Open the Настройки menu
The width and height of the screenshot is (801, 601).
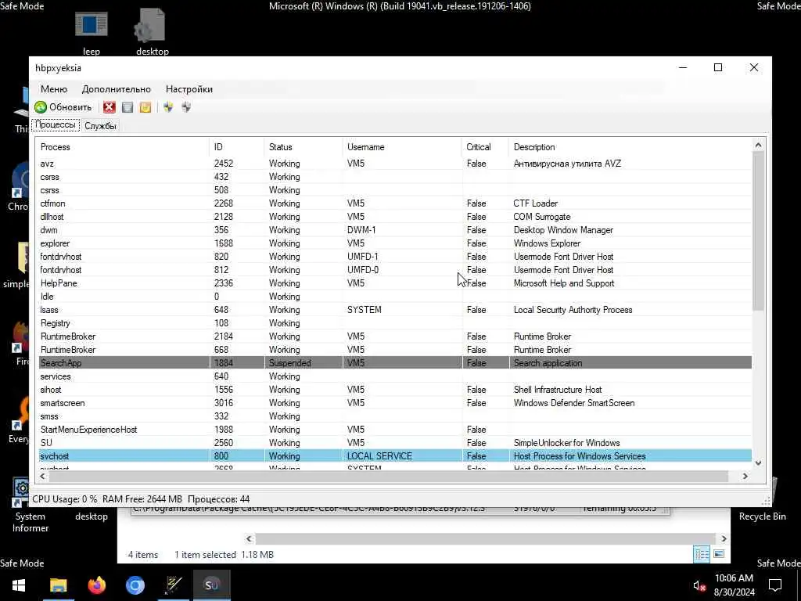click(189, 89)
